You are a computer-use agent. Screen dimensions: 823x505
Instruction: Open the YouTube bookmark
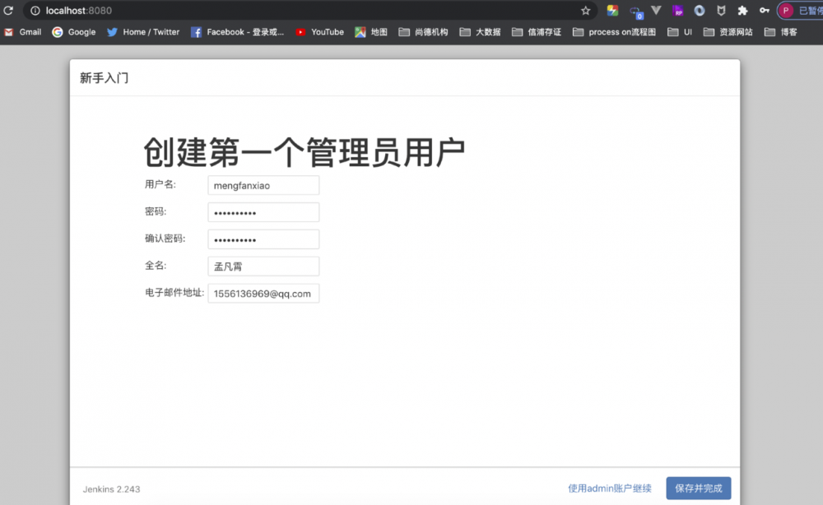click(x=320, y=31)
